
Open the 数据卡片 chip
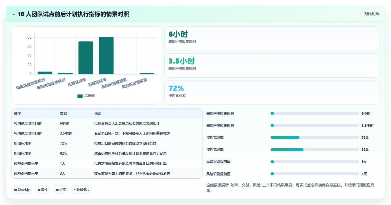[x=81, y=190]
